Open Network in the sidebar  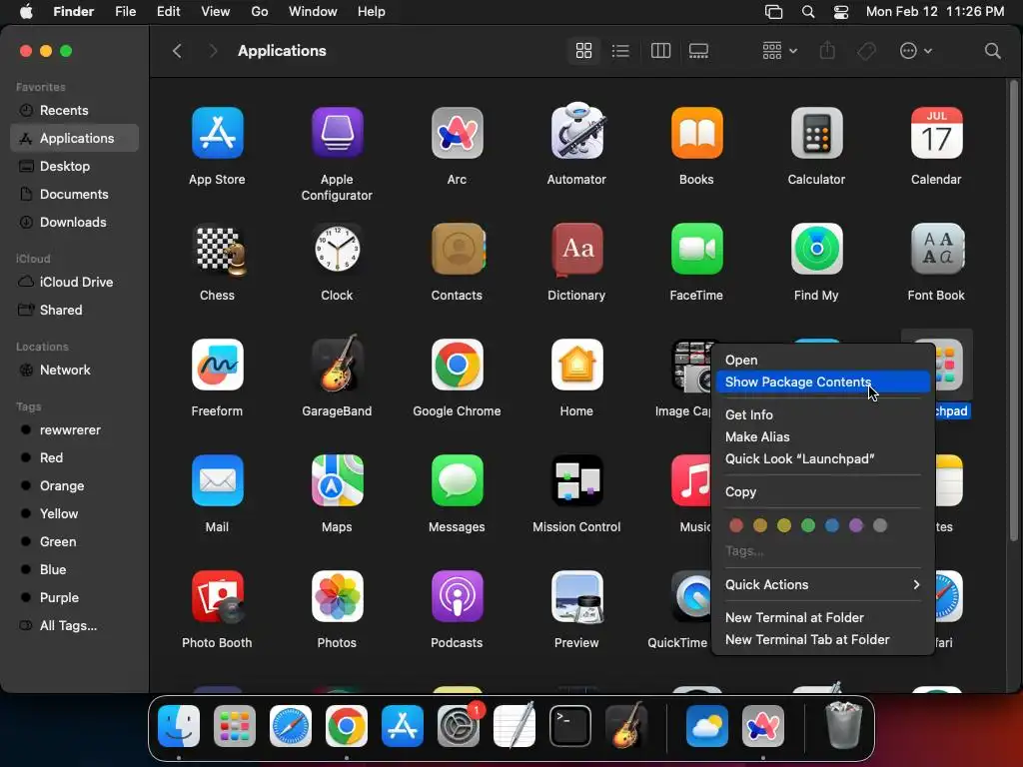click(74, 370)
